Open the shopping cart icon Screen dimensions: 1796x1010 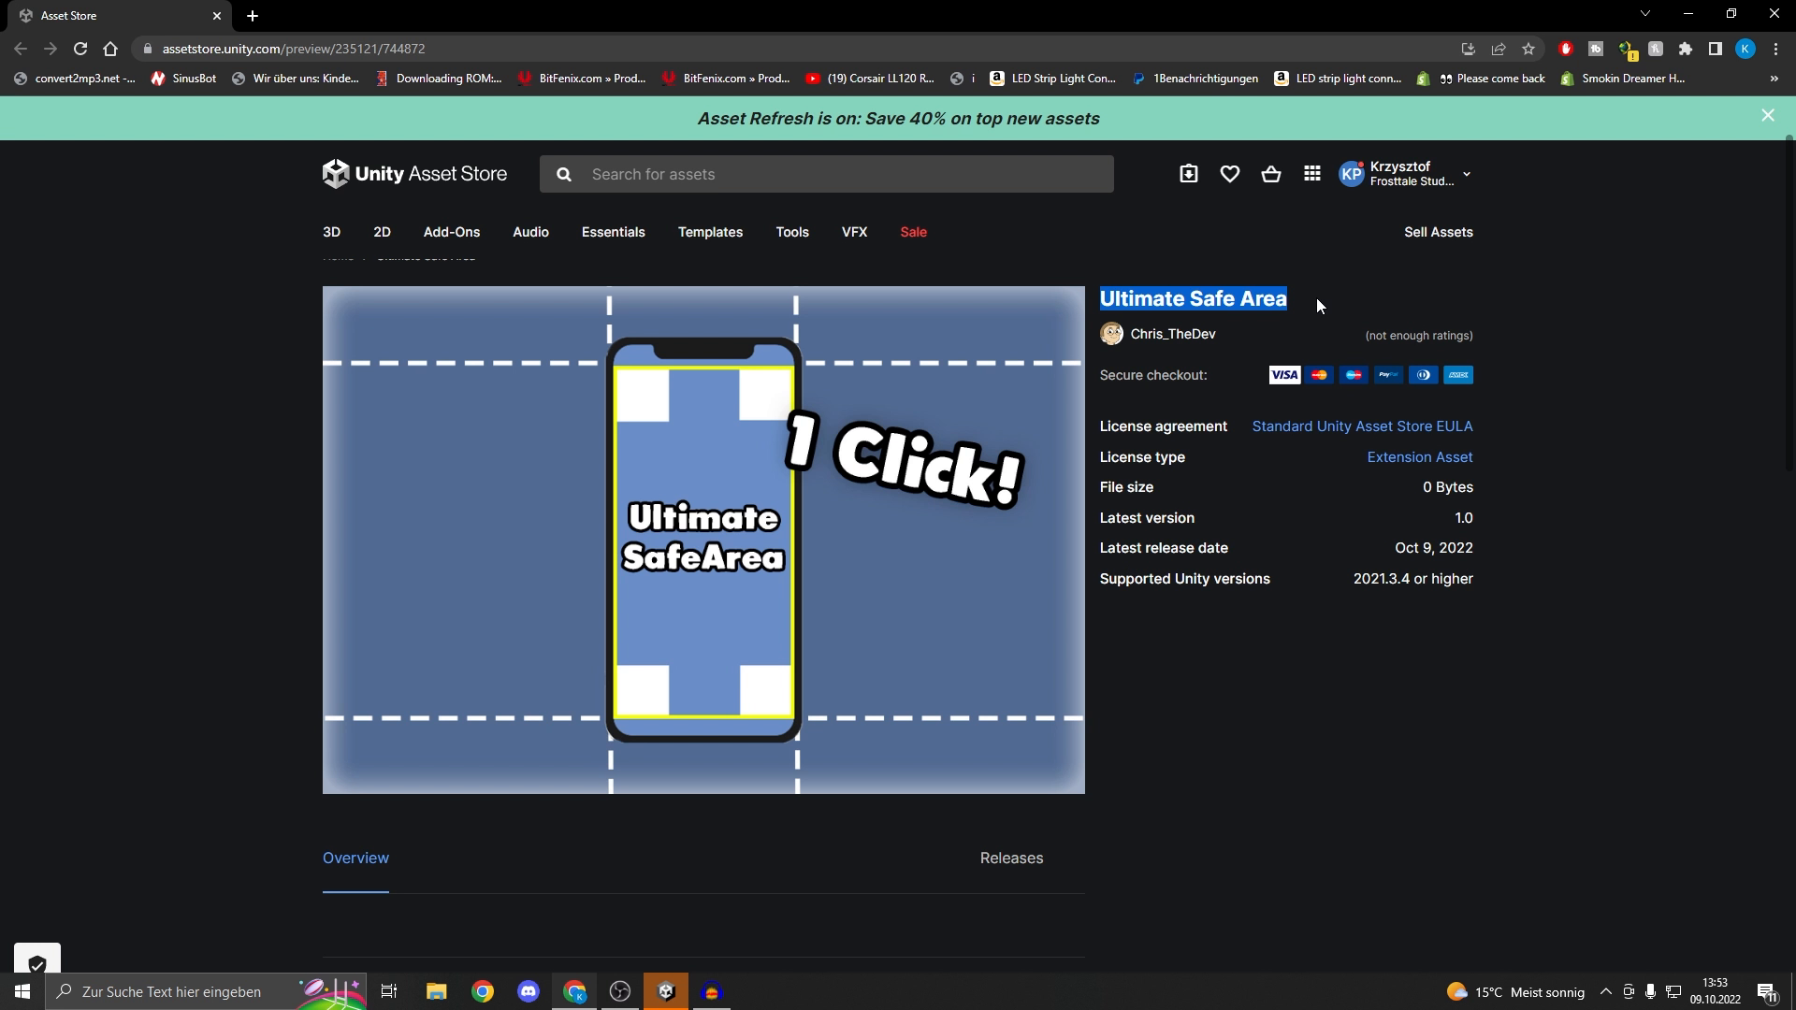(1270, 173)
